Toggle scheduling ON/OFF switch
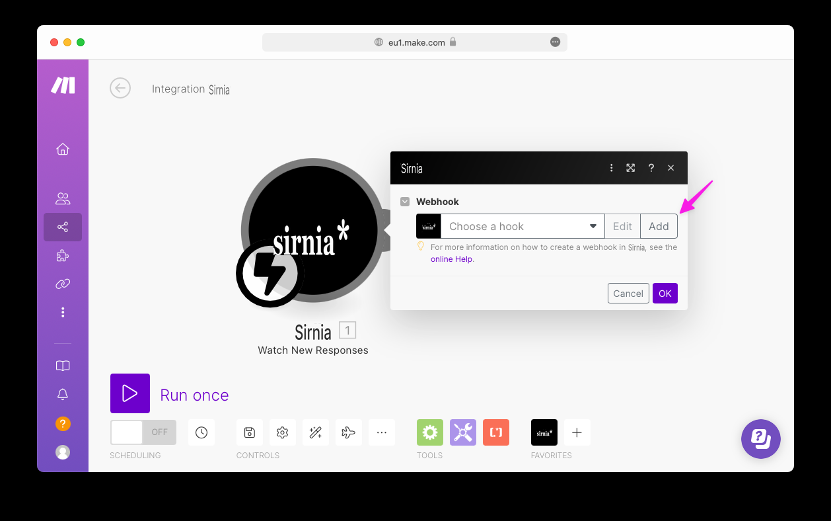The image size is (831, 521). tap(143, 432)
